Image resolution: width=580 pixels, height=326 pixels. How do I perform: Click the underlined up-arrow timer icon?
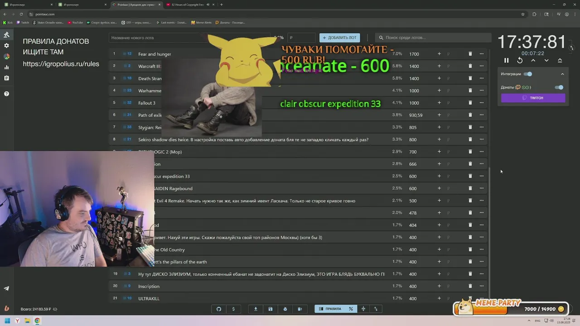[560, 60]
